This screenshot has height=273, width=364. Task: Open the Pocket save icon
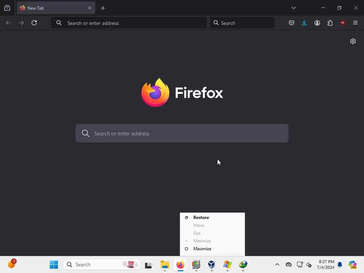[x=291, y=23]
